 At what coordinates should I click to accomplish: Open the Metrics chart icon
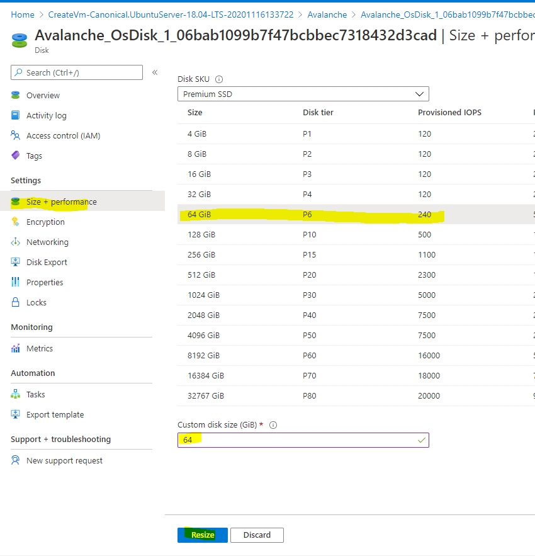16,348
